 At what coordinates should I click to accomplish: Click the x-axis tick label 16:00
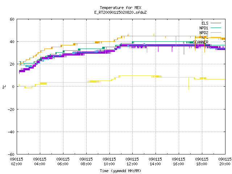coord(178,164)
